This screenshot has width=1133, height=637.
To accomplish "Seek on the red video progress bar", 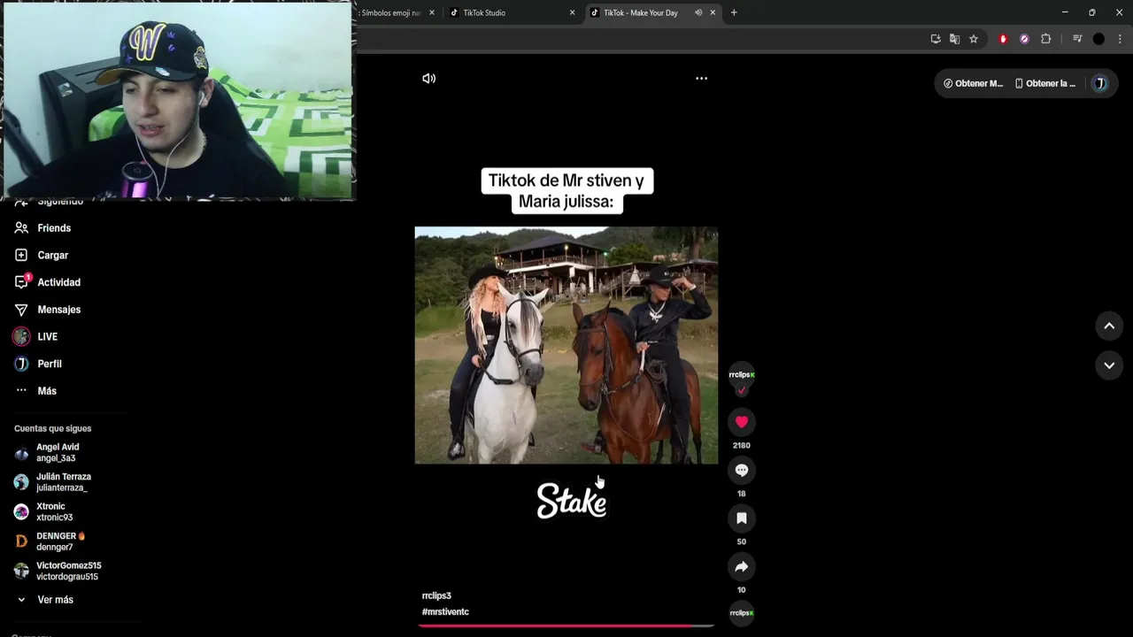I will (566, 625).
